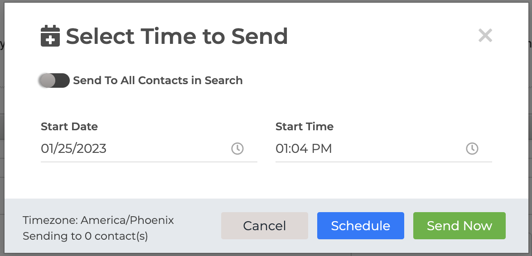Open the picker via Start Date clock icon
Screen dimensions: 532x256
[x=237, y=149]
